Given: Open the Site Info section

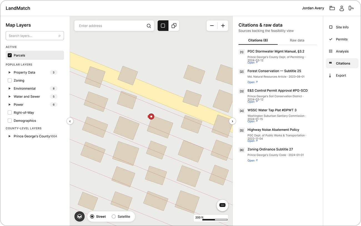Looking at the screenshot, I should 342,27.
